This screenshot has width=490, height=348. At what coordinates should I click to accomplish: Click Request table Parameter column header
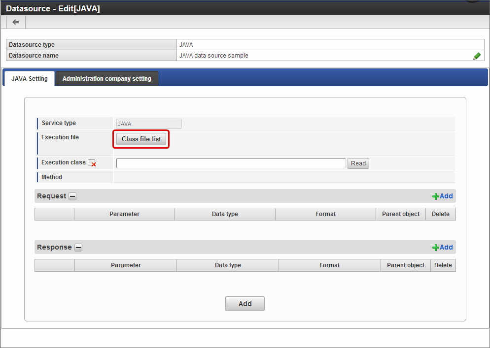(124, 214)
